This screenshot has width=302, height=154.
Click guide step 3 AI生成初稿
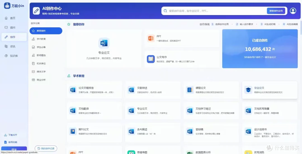[268, 24]
